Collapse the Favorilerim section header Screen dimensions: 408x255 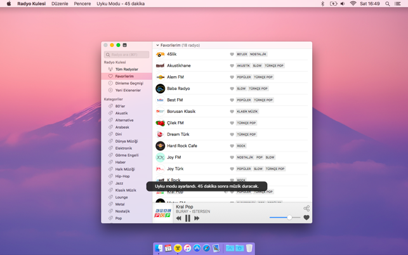click(x=157, y=45)
